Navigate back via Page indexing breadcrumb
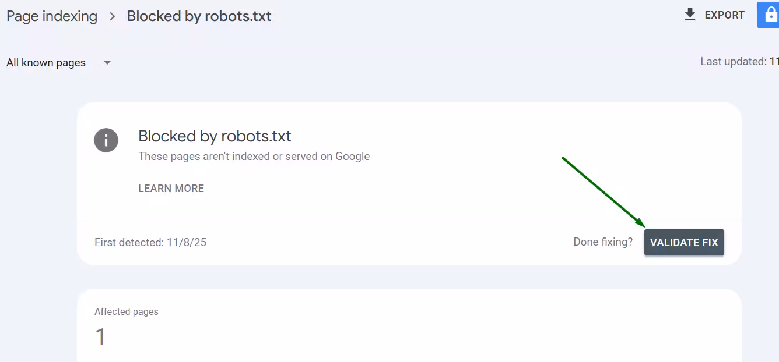The width and height of the screenshot is (779, 362). (51, 16)
